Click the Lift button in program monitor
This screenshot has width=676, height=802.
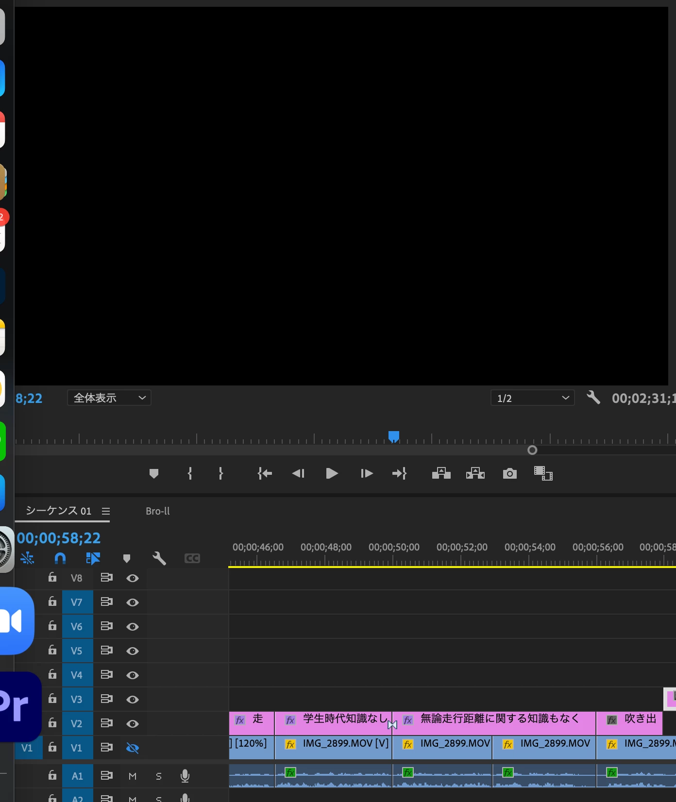[x=441, y=473]
